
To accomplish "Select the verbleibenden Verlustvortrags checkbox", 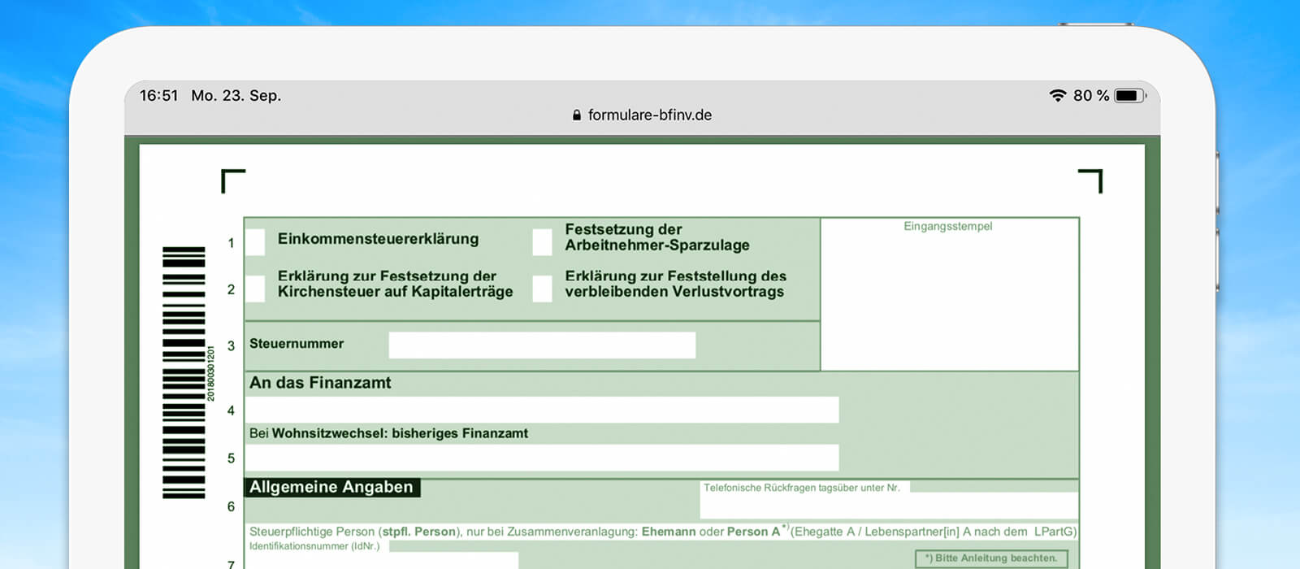I will click(x=542, y=289).
